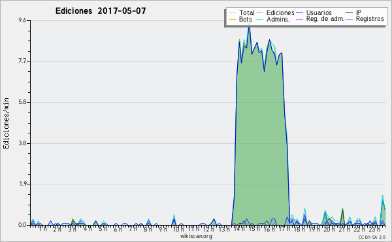Screen dimensions: 392x242
Task: Click the y-axis value 3.8
Action: click(22, 143)
